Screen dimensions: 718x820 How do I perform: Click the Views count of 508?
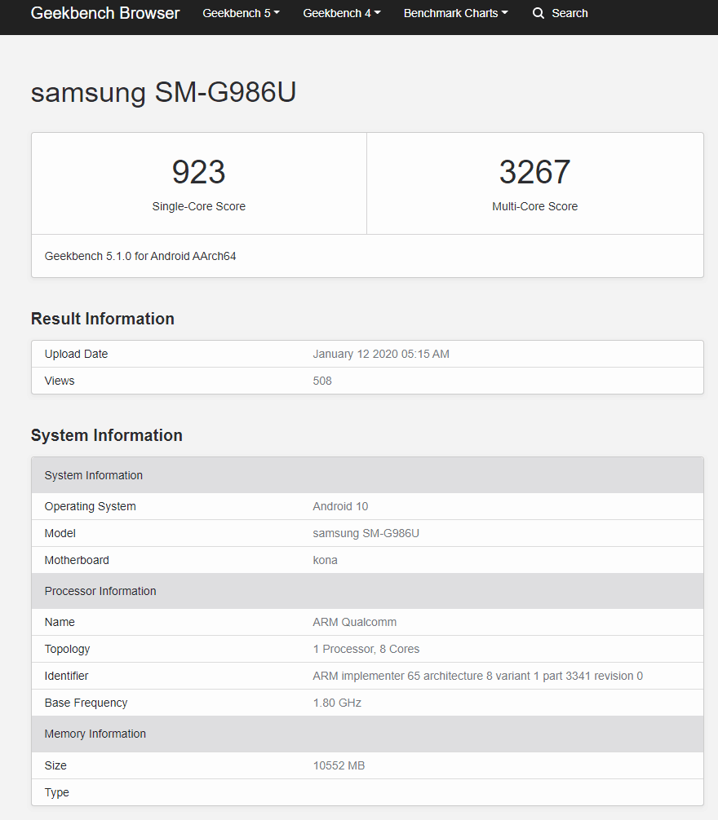[321, 381]
